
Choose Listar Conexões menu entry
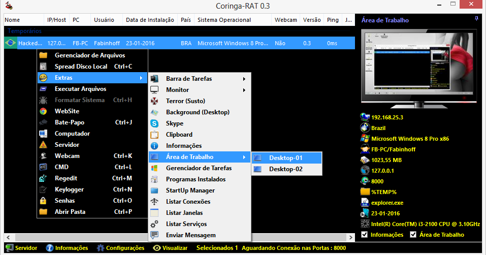pos(200,201)
